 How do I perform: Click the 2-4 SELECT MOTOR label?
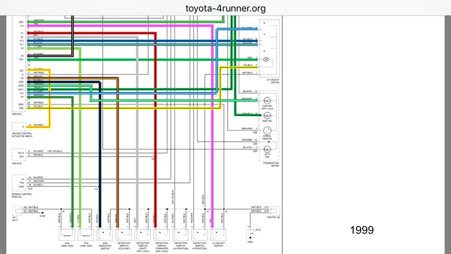click(273, 81)
